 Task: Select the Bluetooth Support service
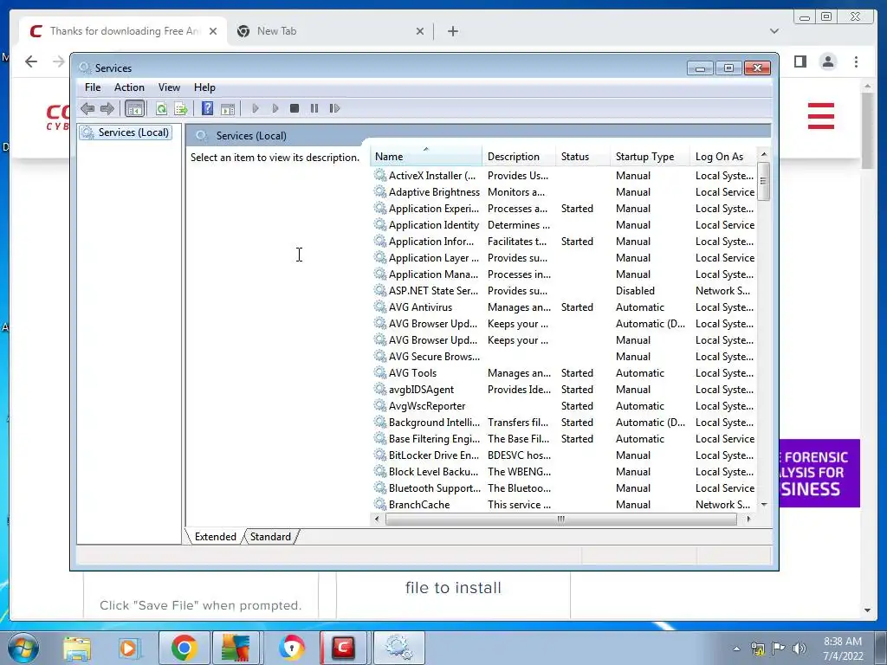click(x=564, y=487)
